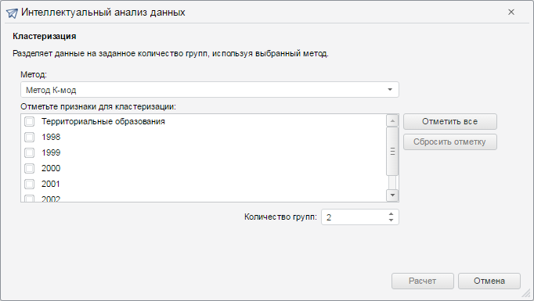Image resolution: width=534 pixels, height=301 pixels.
Task: Click the Расчет button
Action: [x=423, y=281]
